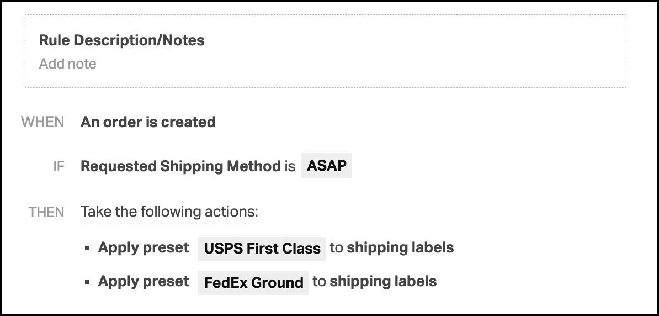This screenshot has height=316, width=659.
Task: Open the FedEx Ground preset chip
Action: pos(253,282)
